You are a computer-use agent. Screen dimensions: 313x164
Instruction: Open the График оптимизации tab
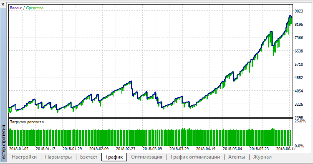[x=195, y=157]
